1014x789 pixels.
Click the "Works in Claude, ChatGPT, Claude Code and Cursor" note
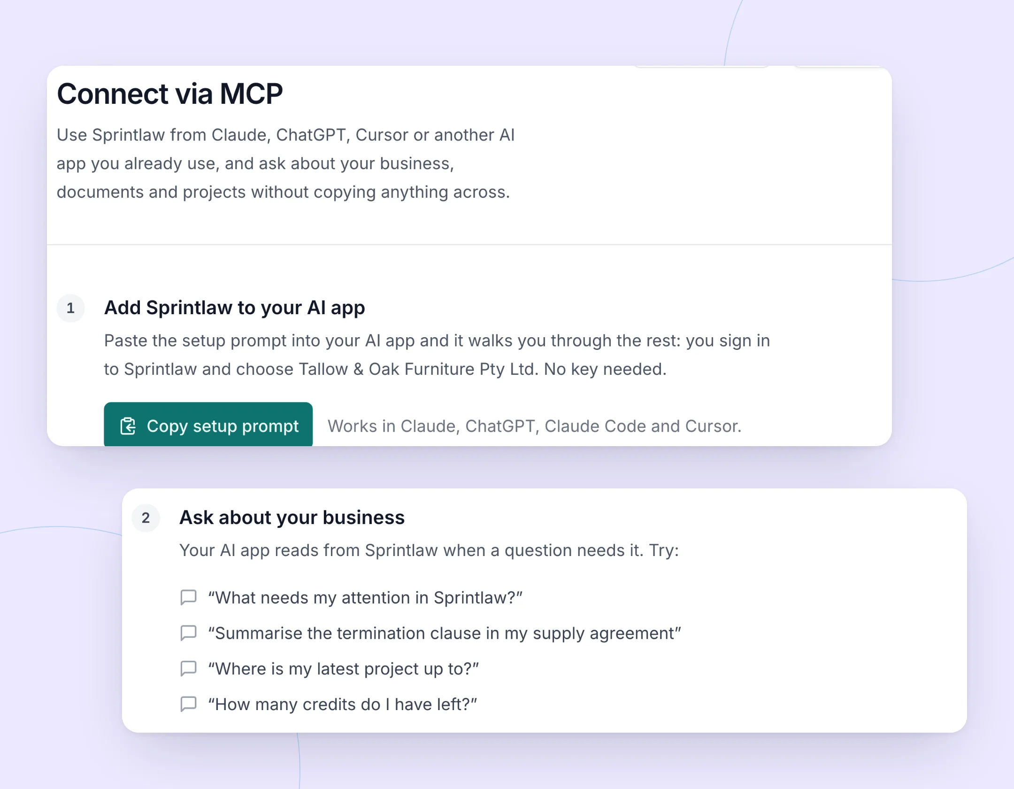pyautogui.click(x=535, y=426)
